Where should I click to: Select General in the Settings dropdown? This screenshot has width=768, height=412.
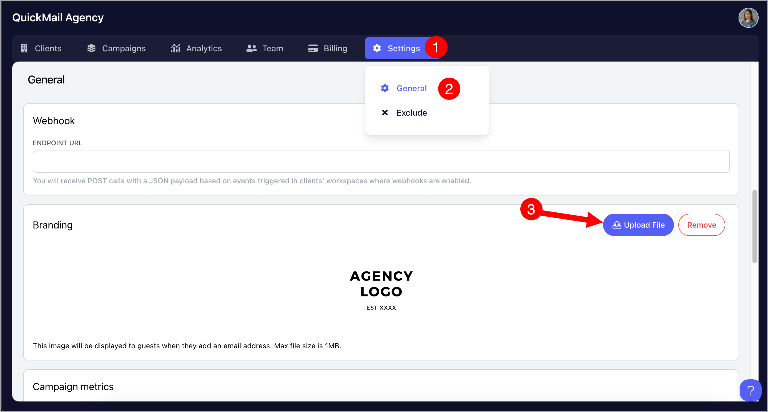coord(412,88)
